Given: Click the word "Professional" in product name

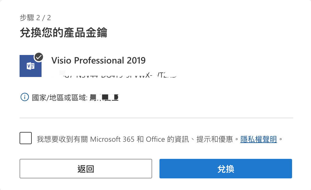Looking at the screenshot, I should pyautogui.click(x=99, y=60).
